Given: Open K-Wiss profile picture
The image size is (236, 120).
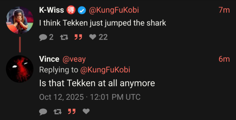Looking at the screenshot, I should (20, 20).
